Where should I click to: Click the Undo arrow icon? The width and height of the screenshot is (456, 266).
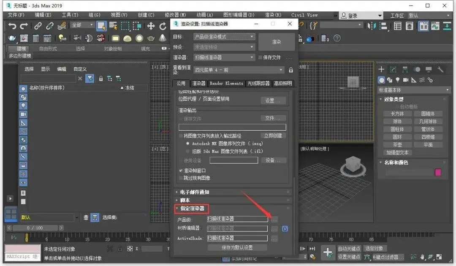(x=12, y=26)
